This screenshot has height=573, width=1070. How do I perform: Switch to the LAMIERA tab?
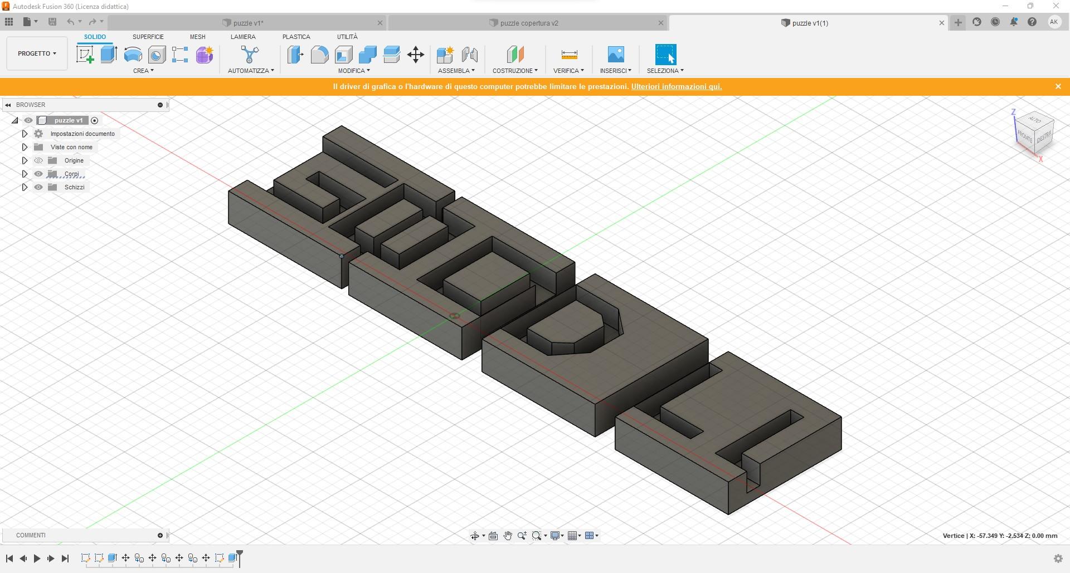(x=243, y=37)
